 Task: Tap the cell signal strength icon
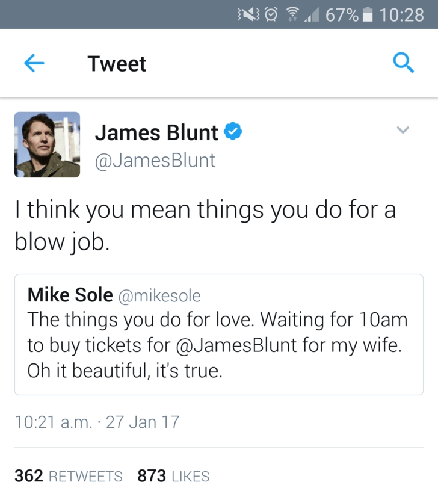(x=312, y=15)
